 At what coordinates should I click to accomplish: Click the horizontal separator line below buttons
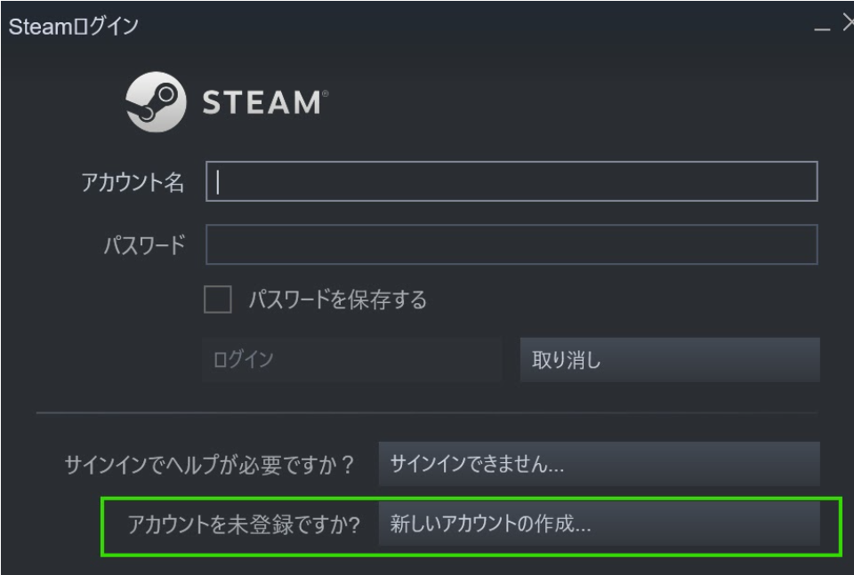[428, 413]
